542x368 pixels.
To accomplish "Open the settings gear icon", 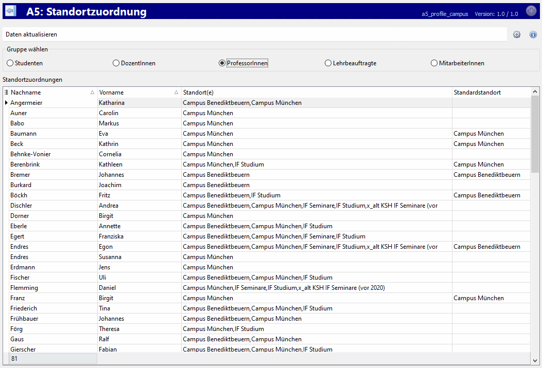I will [517, 34].
